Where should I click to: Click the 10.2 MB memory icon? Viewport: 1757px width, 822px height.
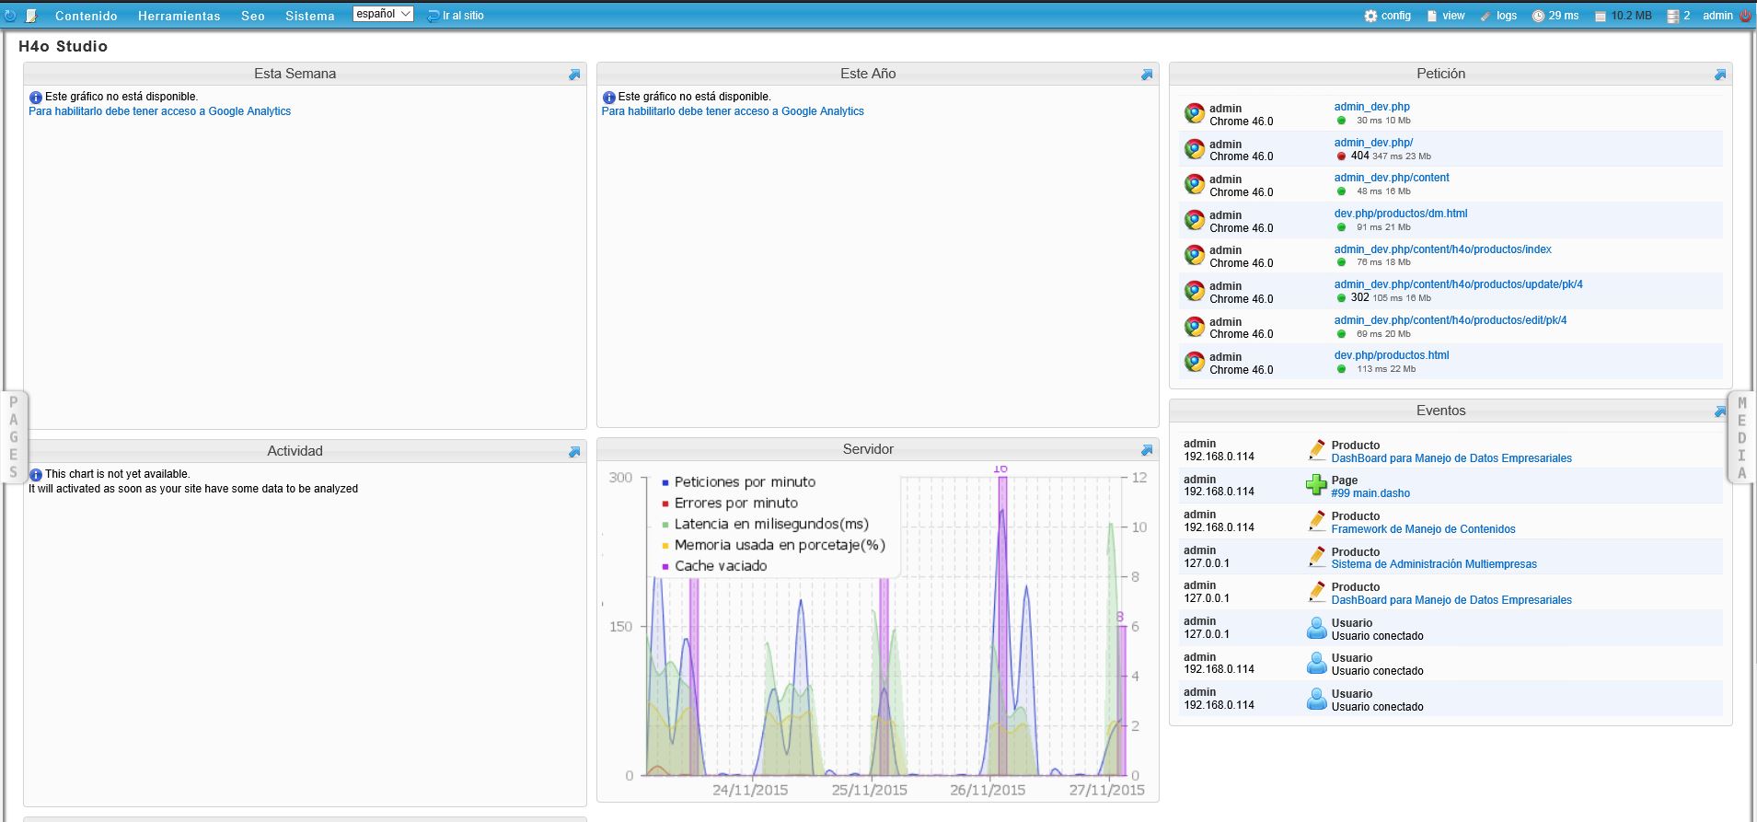click(1600, 17)
